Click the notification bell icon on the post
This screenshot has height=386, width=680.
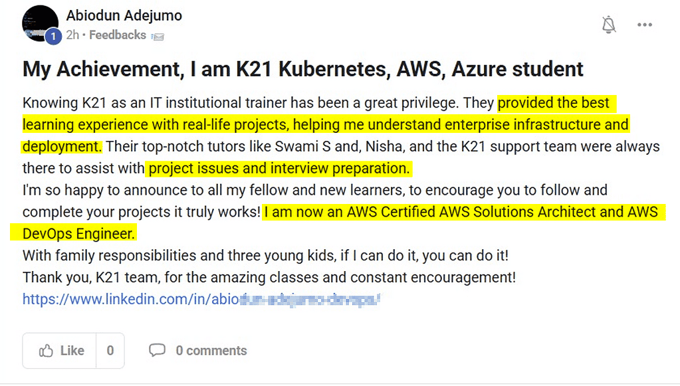[608, 25]
